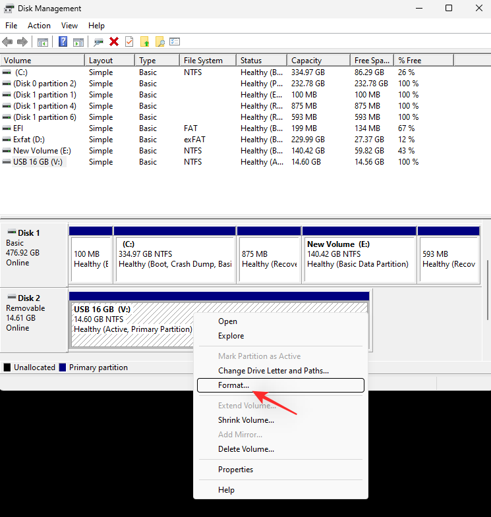
Task: Open the blue Help question-mark icon
Action: (x=63, y=41)
